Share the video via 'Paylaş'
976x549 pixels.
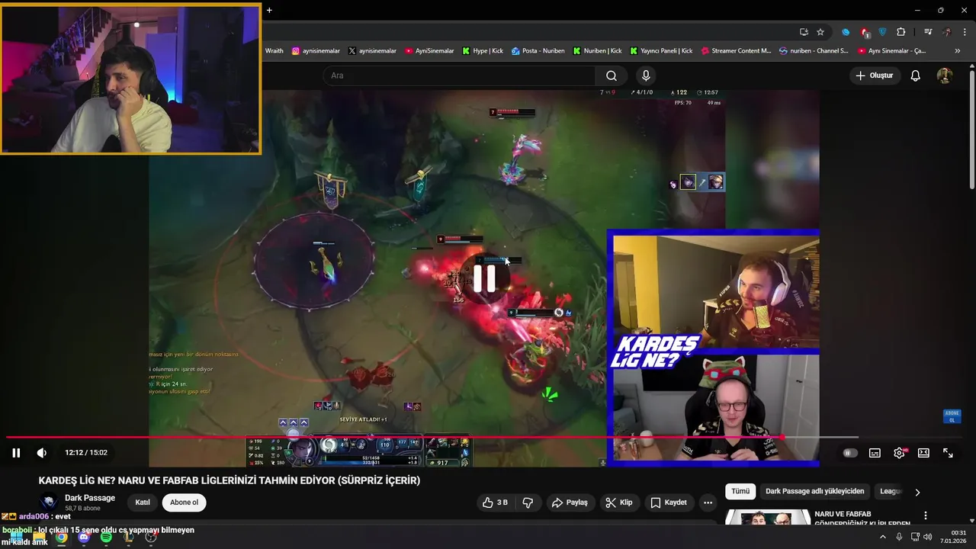570,502
